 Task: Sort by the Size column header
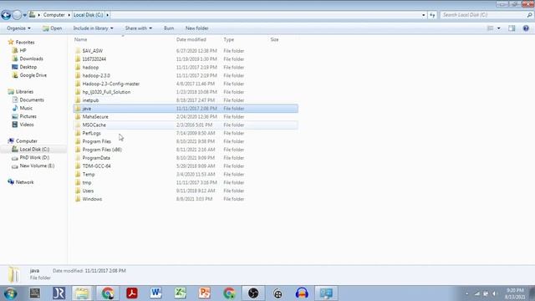click(x=274, y=39)
